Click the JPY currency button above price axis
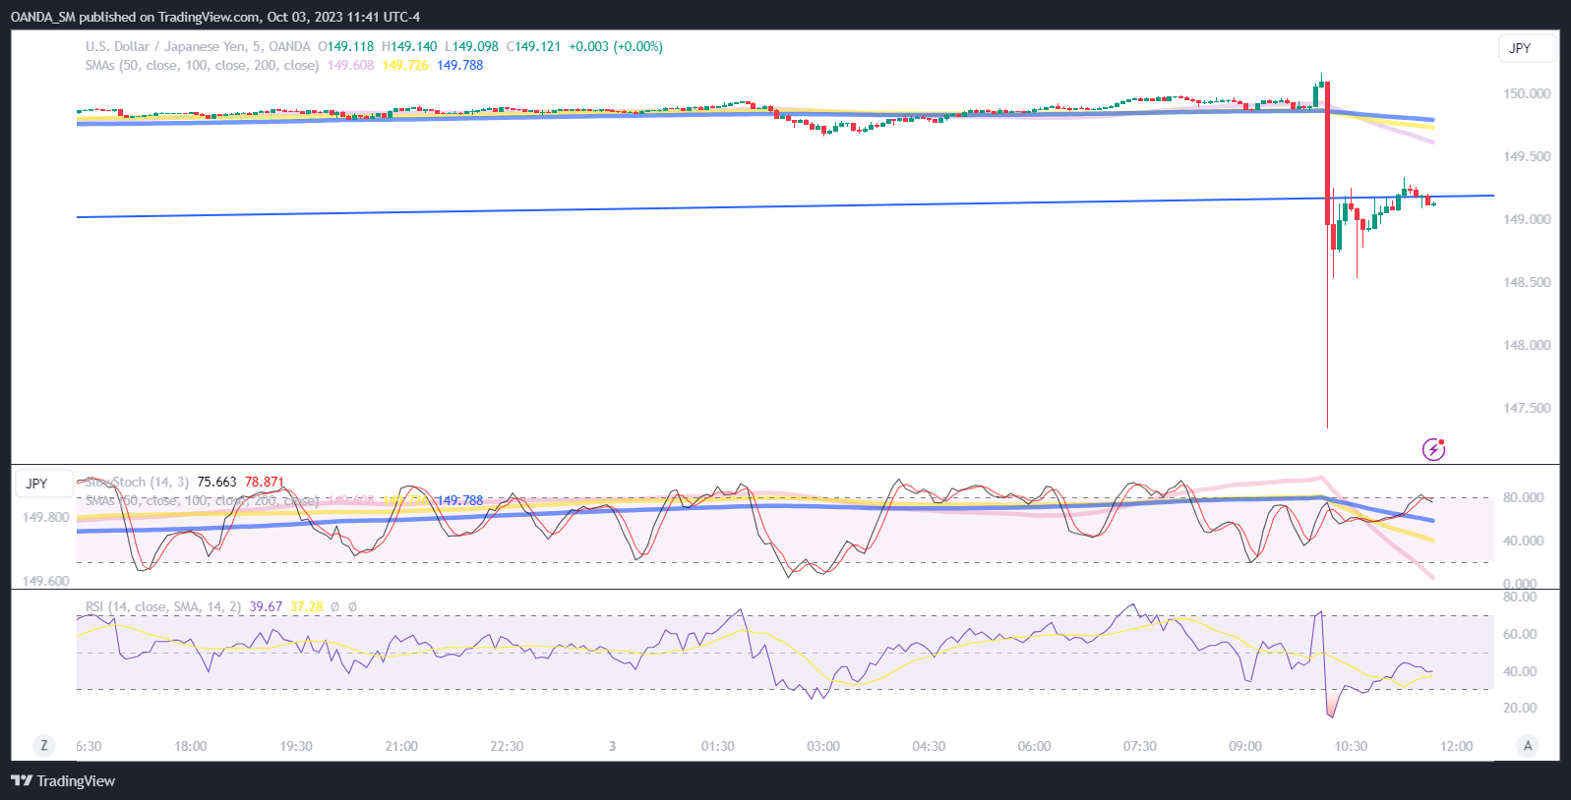Viewport: 1571px width, 800px height. (1527, 48)
